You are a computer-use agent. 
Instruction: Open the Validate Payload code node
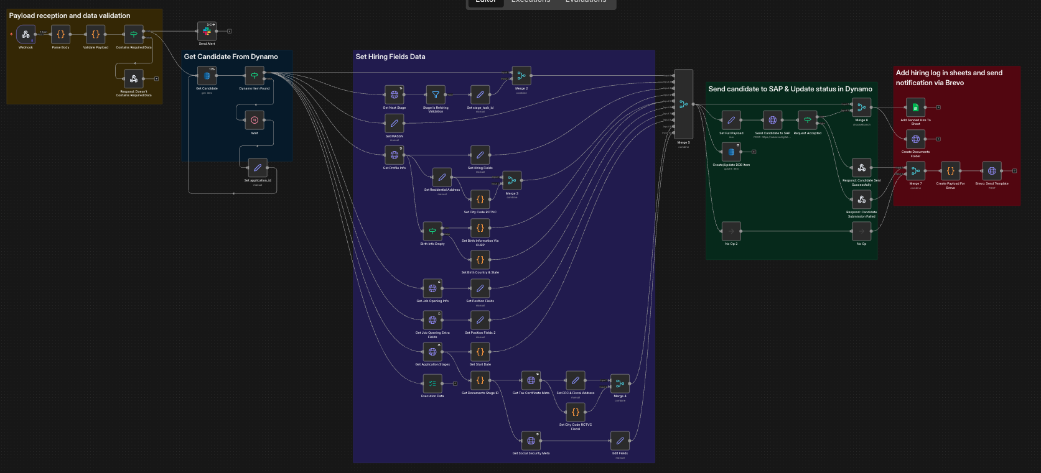pyautogui.click(x=95, y=34)
